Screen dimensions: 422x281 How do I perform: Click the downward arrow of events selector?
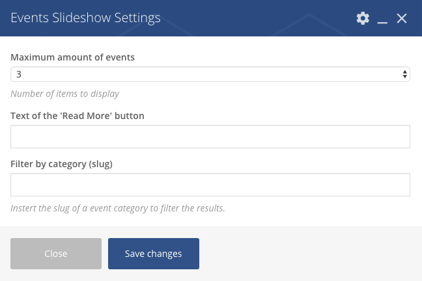coord(405,77)
